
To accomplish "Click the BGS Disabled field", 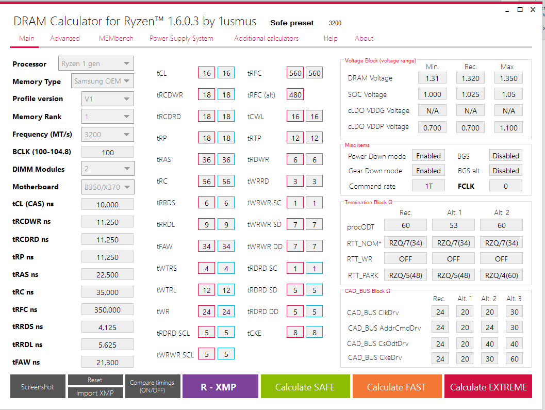I will point(506,156).
